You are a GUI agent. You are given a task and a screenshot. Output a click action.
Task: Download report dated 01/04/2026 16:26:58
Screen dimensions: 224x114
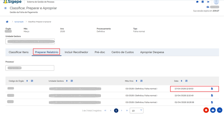click(x=212, y=102)
